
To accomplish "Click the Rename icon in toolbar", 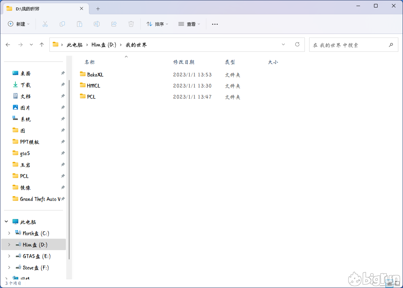I will 97,24.
